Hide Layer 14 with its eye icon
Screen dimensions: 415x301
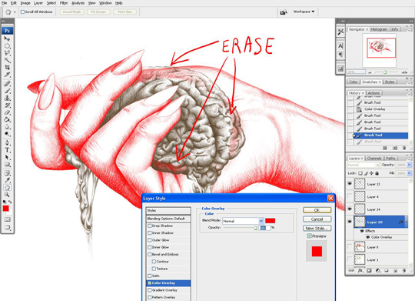coord(350,209)
